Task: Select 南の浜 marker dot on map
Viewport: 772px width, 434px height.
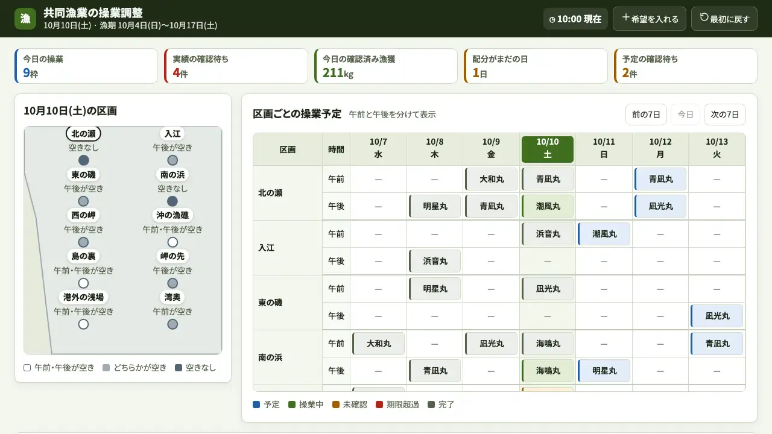Action: 172,201
